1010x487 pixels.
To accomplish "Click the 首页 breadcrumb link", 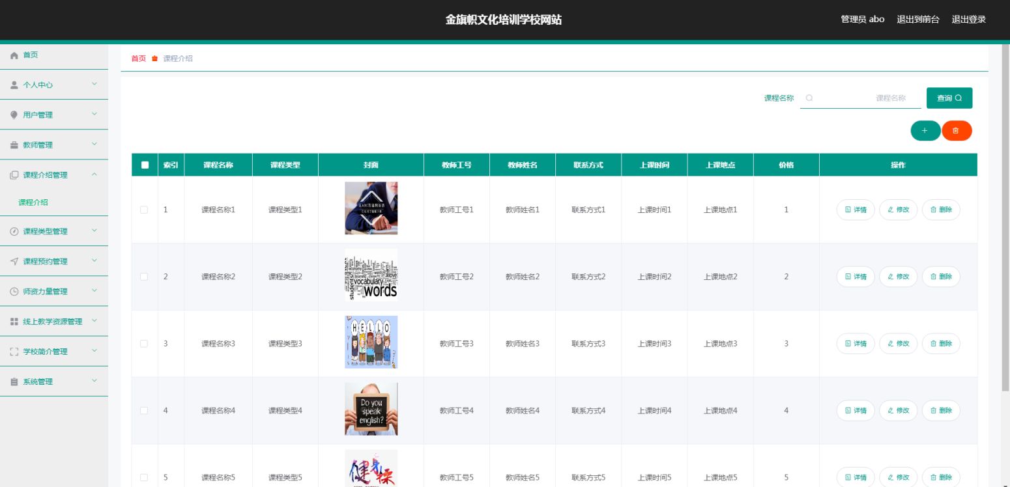I will [x=139, y=59].
